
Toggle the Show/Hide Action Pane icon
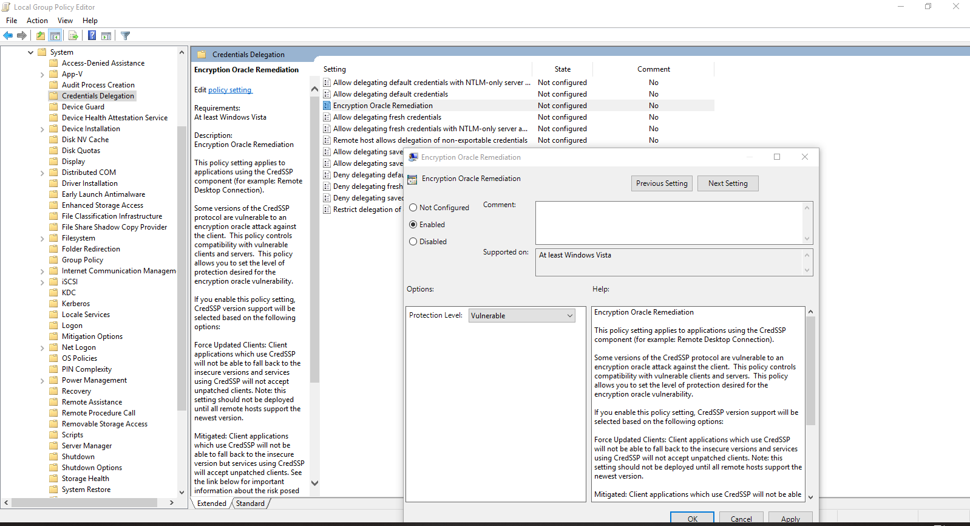coord(106,36)
